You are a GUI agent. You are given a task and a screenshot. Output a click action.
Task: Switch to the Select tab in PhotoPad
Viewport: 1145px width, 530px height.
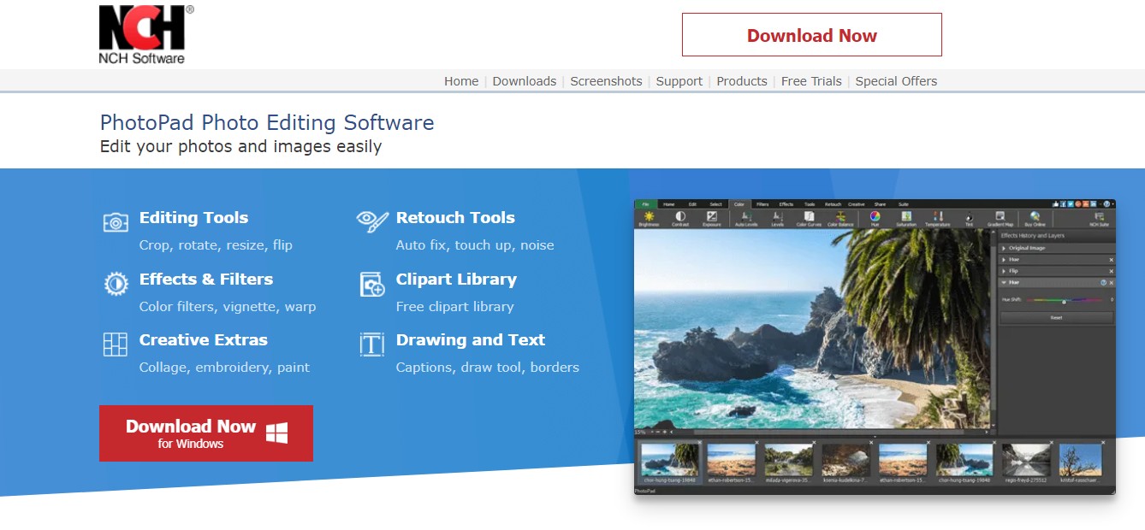point(715,204)
